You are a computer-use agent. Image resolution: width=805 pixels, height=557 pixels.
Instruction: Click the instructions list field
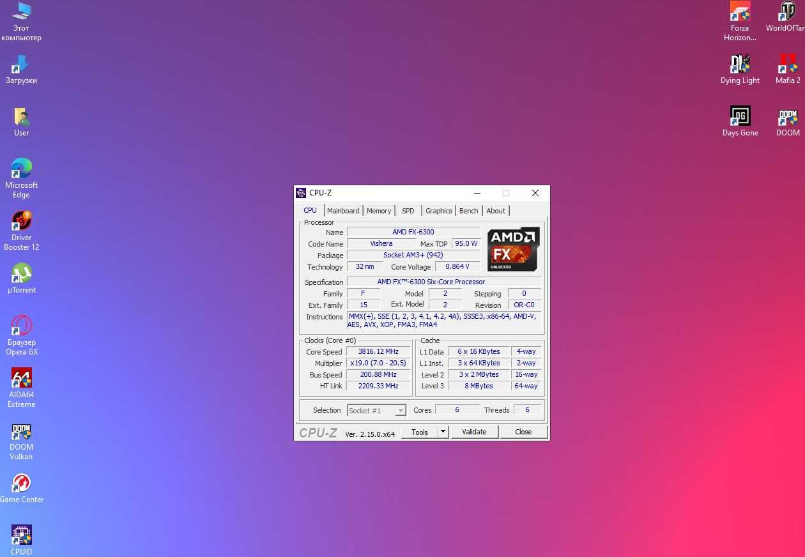(x=444, y=320)
